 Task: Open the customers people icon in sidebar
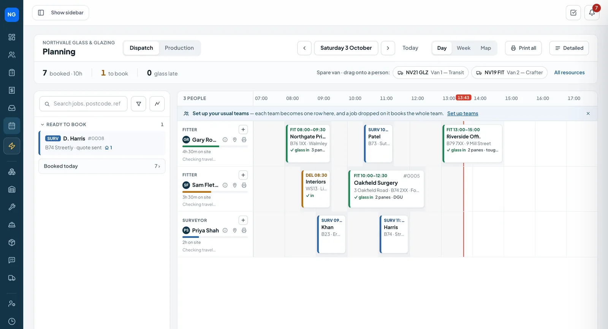pos(12,55)
